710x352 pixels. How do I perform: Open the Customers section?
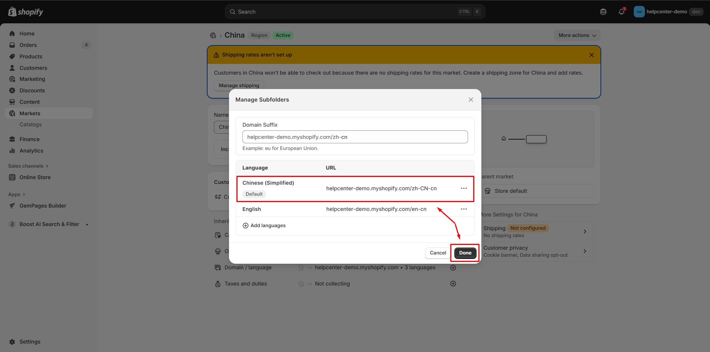tap(12, 68)
